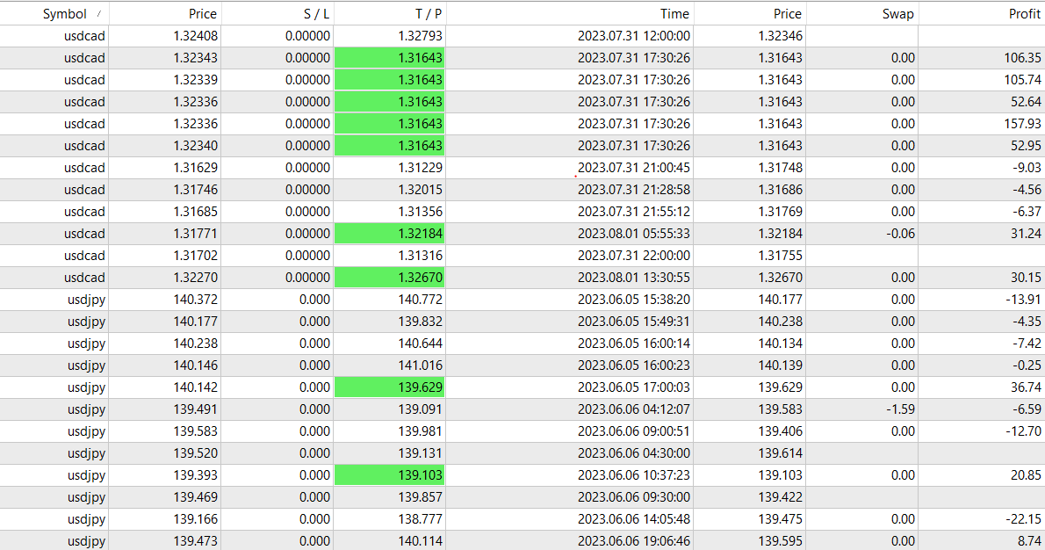1045x550 pixels.
Task: Click the open price 1.32270
Action: pos(195,278)
